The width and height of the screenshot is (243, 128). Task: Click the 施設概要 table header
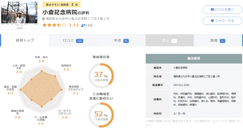194,58
